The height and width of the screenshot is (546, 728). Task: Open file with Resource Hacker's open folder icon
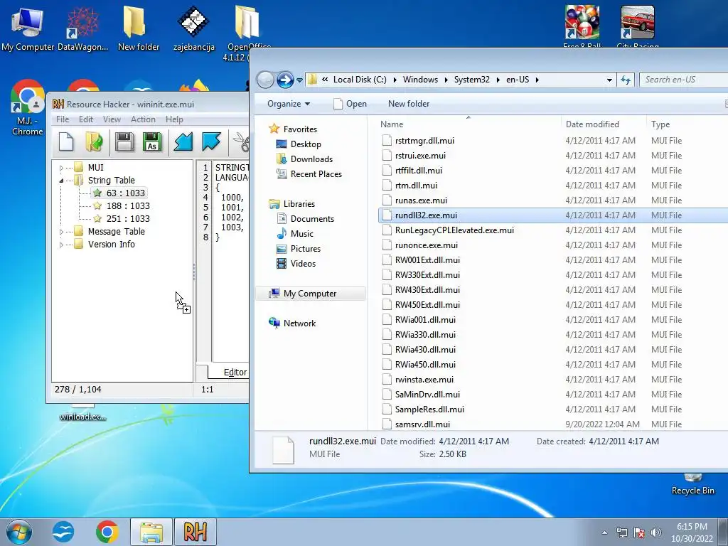[x=95, y=142]
